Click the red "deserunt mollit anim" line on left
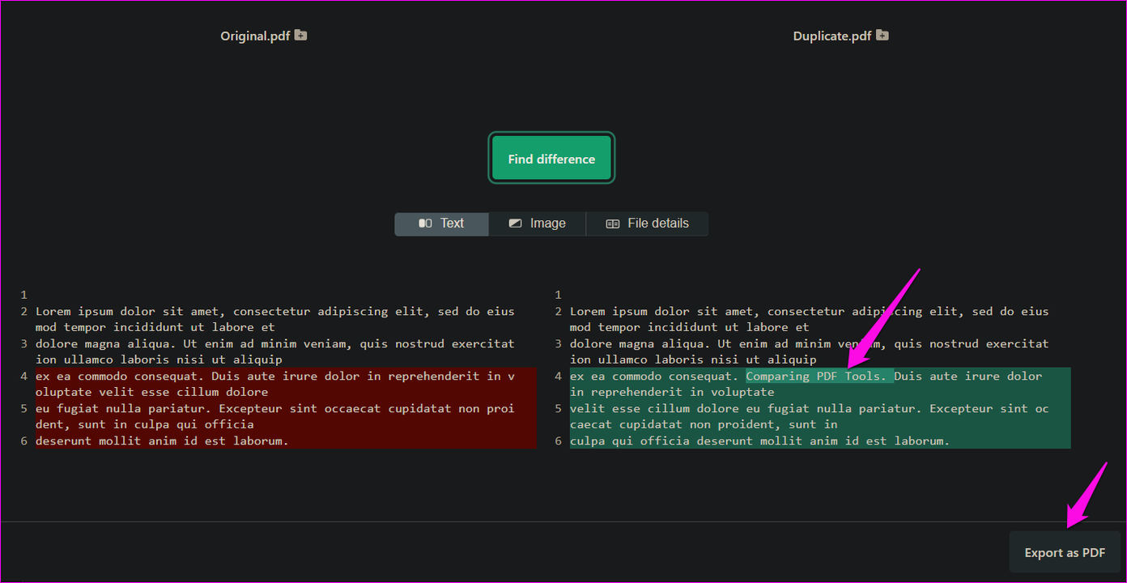1127x583 pixels. 162,440
